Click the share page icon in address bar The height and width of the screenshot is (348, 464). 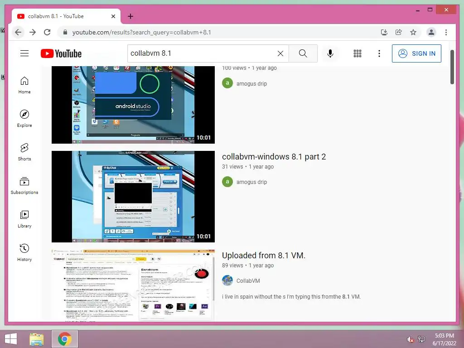399,32
